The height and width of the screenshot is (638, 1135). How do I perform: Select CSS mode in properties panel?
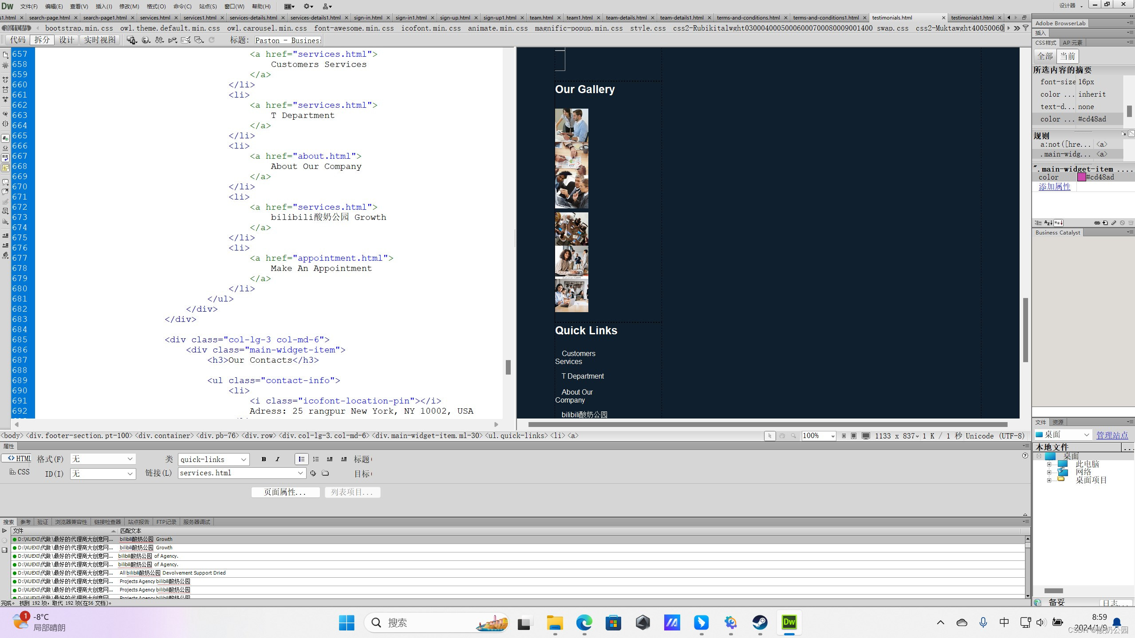coord(19,472)
